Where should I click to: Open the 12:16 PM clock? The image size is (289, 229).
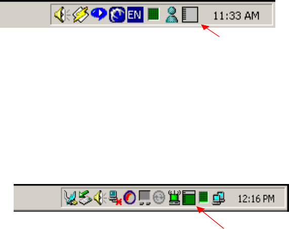point(257,199)
